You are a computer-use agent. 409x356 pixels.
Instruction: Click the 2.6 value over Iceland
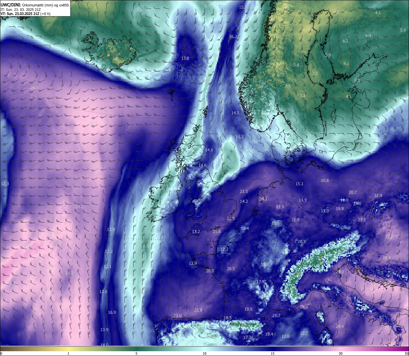[x=115, y=58]
